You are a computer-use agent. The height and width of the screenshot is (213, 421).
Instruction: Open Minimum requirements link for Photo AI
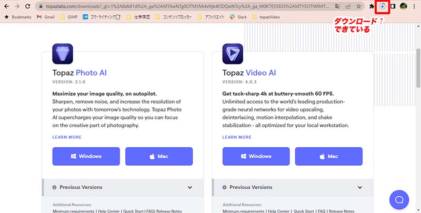(74, 211)
